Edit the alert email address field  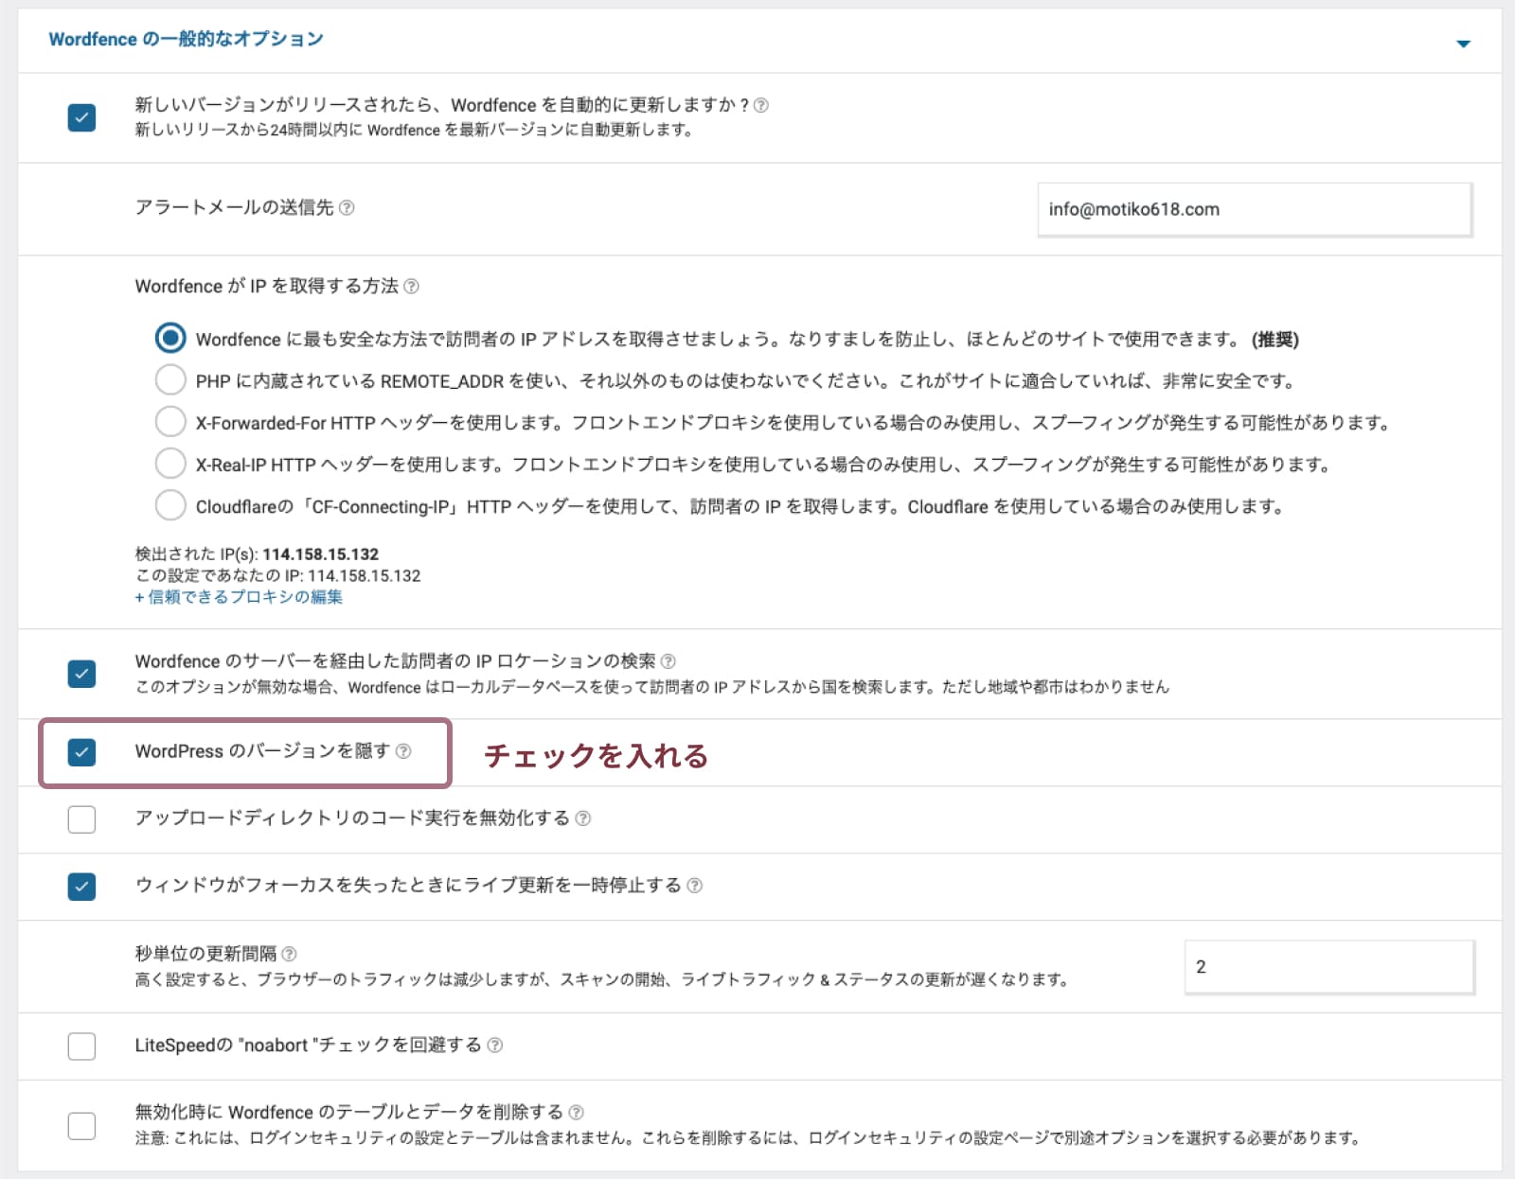point(1255,209)
